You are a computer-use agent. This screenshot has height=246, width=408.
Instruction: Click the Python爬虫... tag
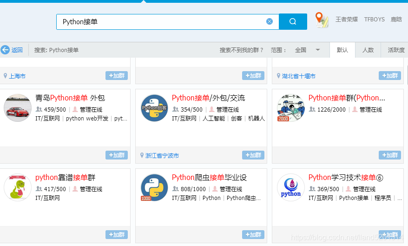pos(243,198)
